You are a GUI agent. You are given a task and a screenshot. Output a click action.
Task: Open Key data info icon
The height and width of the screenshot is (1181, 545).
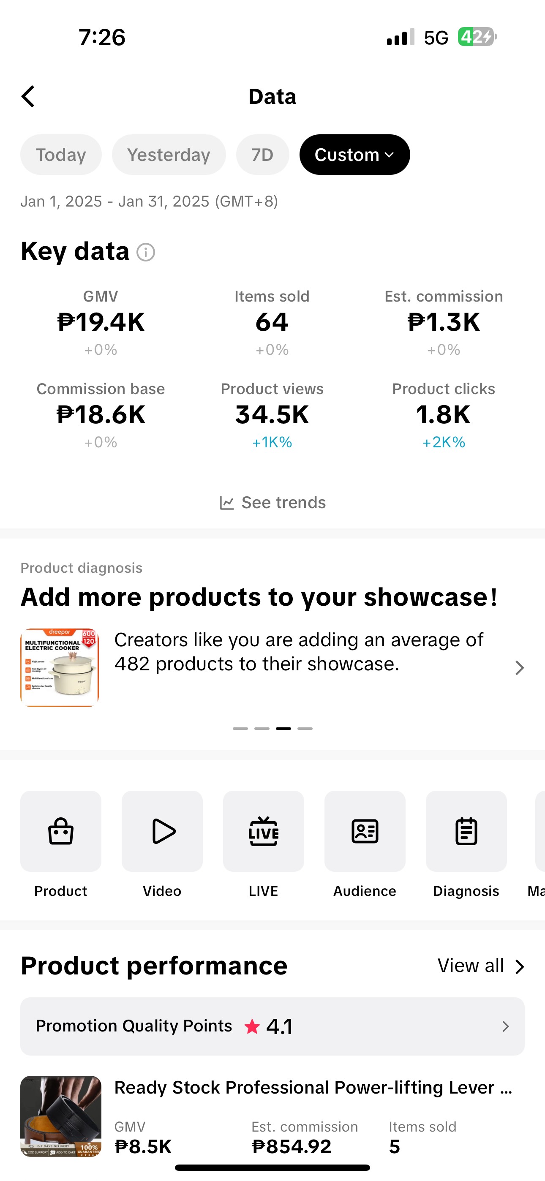pos(146,252)
